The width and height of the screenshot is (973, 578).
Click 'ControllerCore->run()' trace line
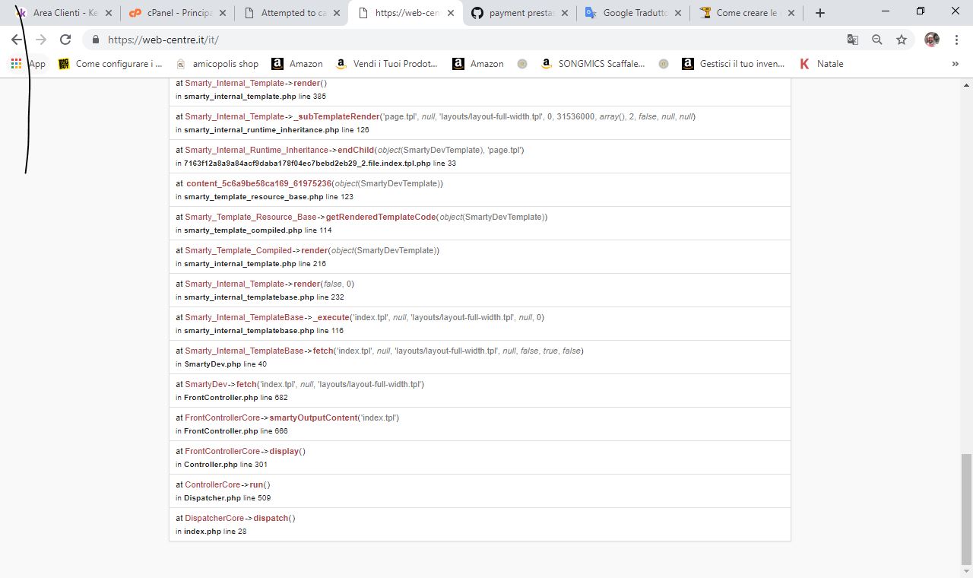pyautogui.click(x=223, y=484)
